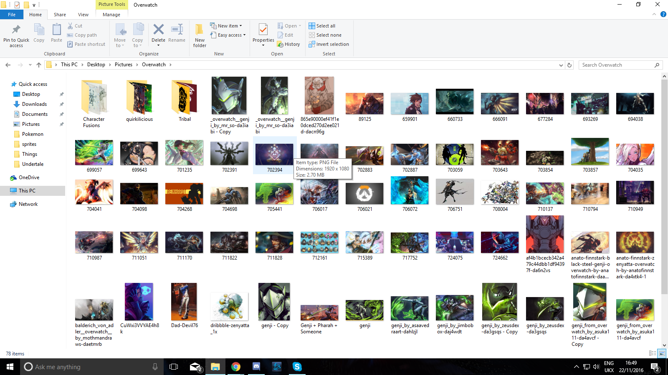Click This PC in breadcrumb path
Image resolution: width=668 pixels, height=375 pixels.
tap(69, 65)
